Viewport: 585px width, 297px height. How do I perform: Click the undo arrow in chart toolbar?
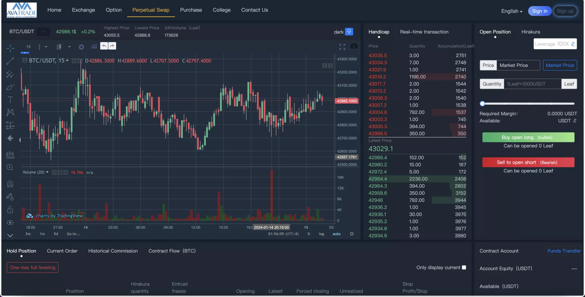[104, 46]
